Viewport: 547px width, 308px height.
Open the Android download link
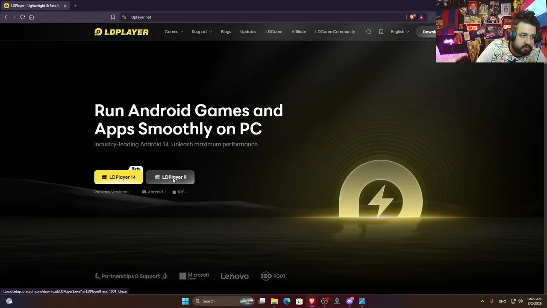coord(154,192)
